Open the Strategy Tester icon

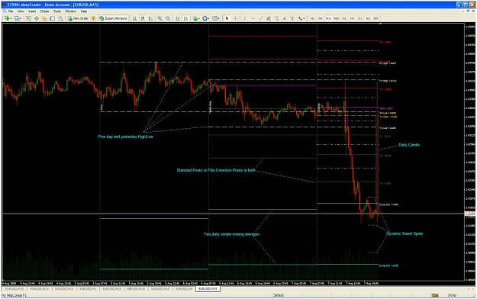pos(60,18)
